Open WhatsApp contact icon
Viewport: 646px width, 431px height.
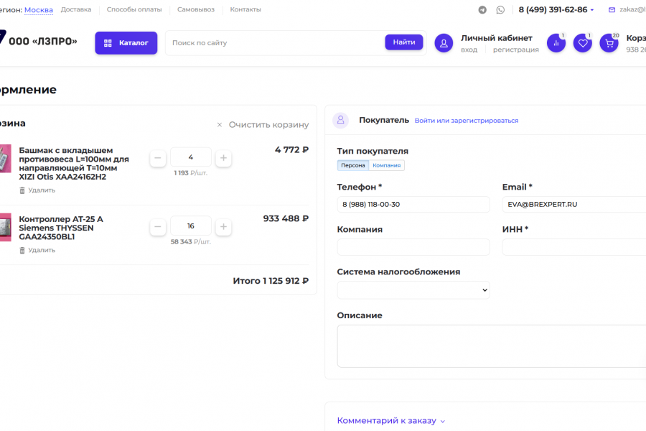(x=500, y=10)
